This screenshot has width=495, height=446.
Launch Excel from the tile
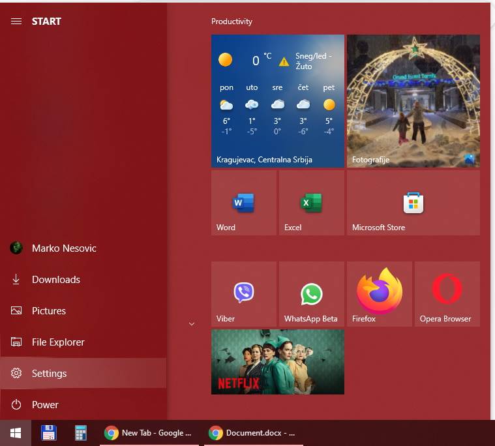pos(312,203)
